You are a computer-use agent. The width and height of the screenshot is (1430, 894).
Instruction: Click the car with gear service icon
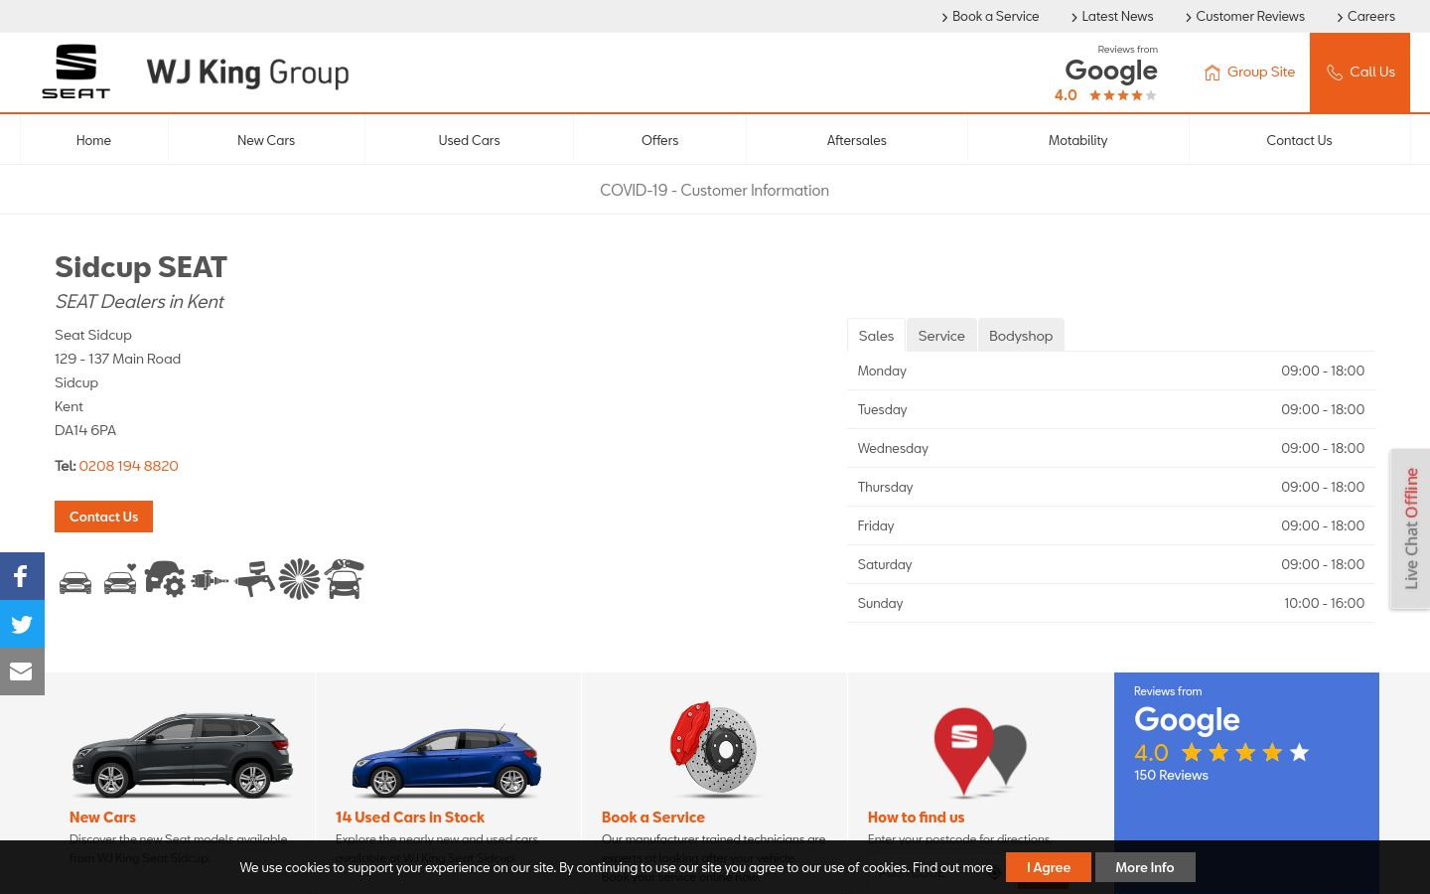[165, 578]
